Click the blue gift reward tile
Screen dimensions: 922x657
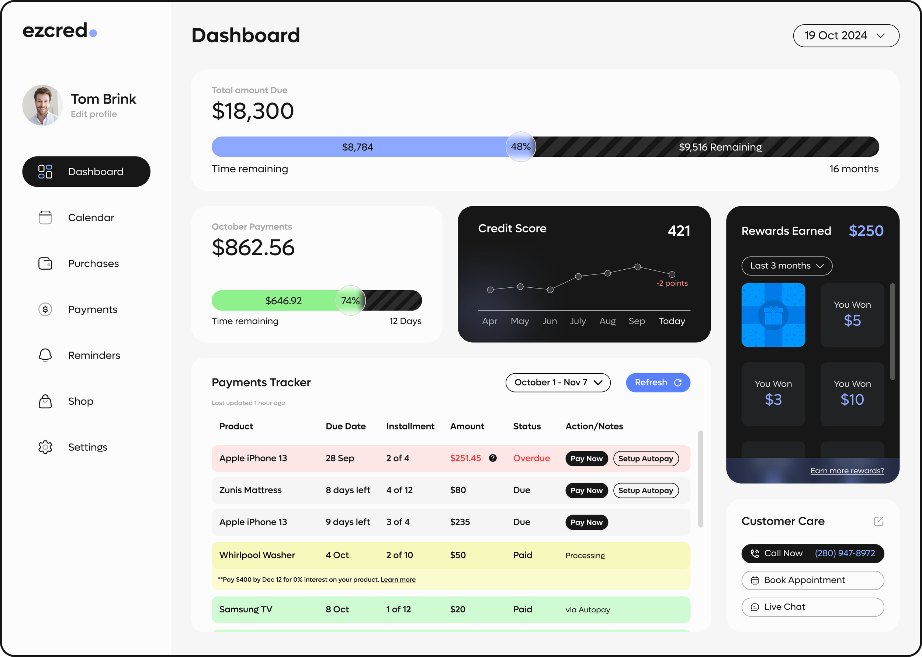tap(773, 315)
